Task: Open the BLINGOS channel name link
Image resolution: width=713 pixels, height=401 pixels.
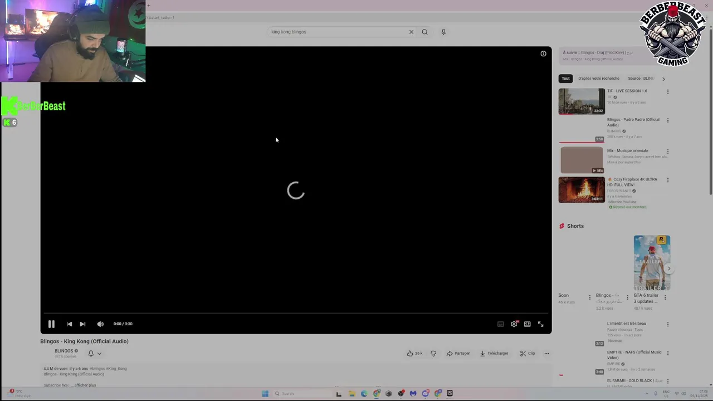Action: [x=64, y=351]
